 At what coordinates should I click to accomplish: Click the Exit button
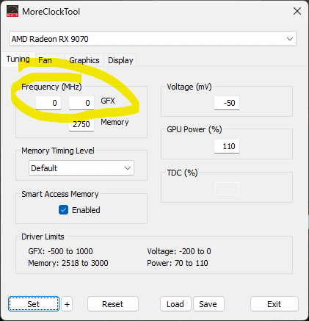(275, 304)
